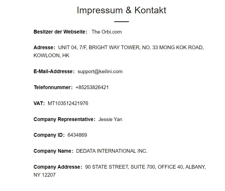Click the E-Mail-Addresse label

[54, 71]
